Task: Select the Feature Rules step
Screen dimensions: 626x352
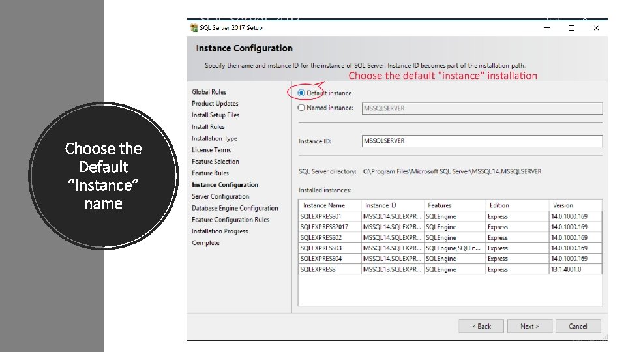Action: 210,173
